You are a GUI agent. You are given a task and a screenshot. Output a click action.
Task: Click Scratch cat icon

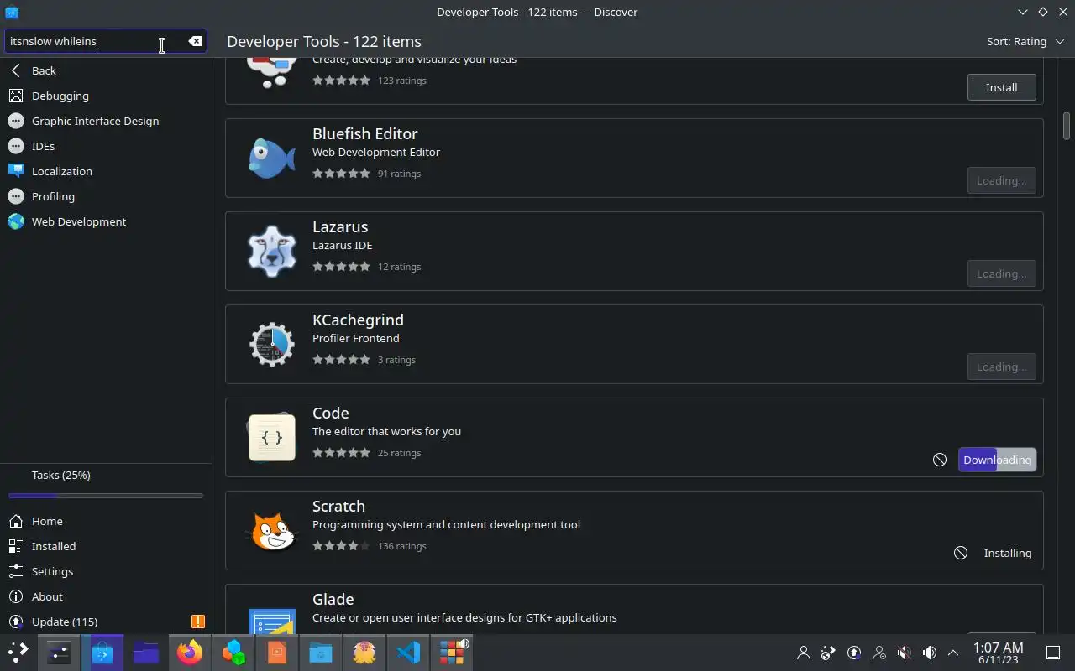[x=272, y=530]
